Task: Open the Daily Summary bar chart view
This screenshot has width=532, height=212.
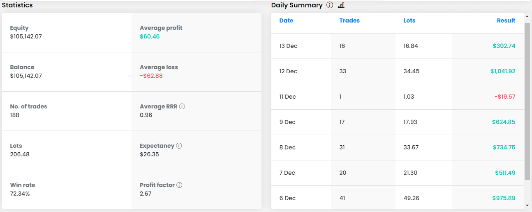Action: point(341,5)
